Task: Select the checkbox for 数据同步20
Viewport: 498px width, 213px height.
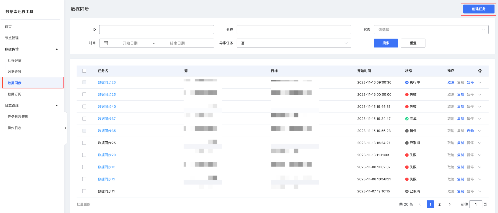Action: coord(84,155)
